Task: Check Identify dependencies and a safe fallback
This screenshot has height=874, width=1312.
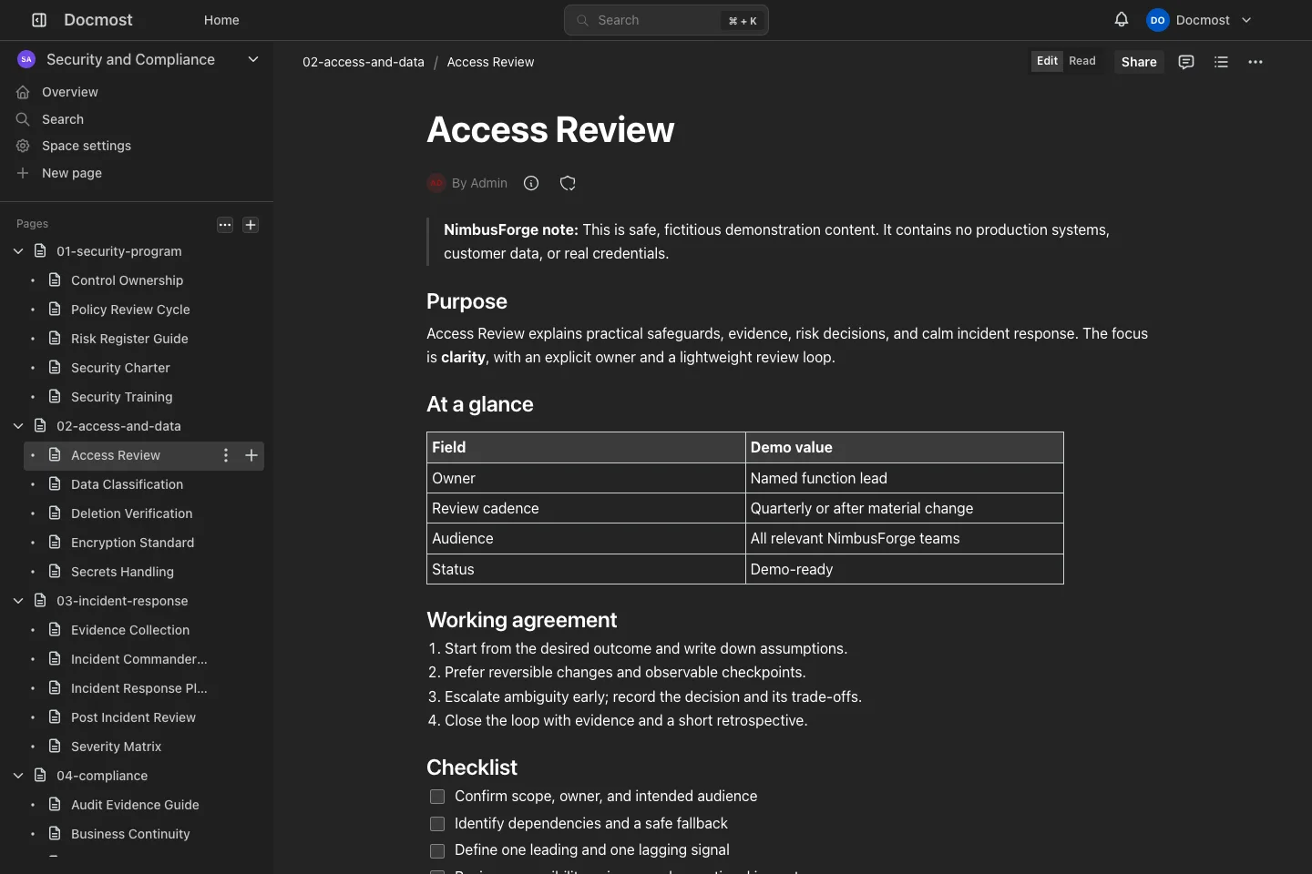Action: coord(437,824)
